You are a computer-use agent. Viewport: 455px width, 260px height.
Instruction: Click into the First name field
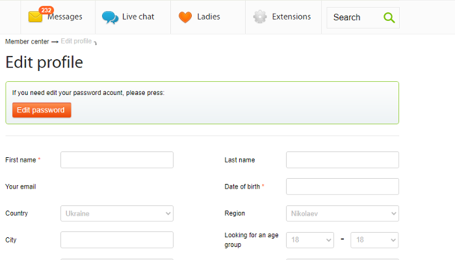tap(117, 160)
